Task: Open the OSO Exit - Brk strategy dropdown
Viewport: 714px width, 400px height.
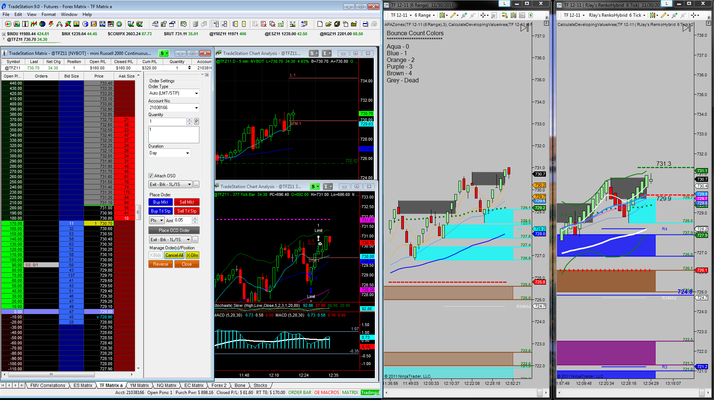Action: tap(170, 184)
